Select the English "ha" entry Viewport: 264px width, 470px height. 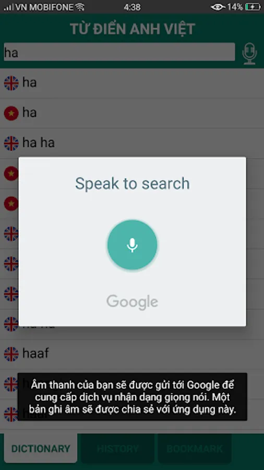point(132,83)
